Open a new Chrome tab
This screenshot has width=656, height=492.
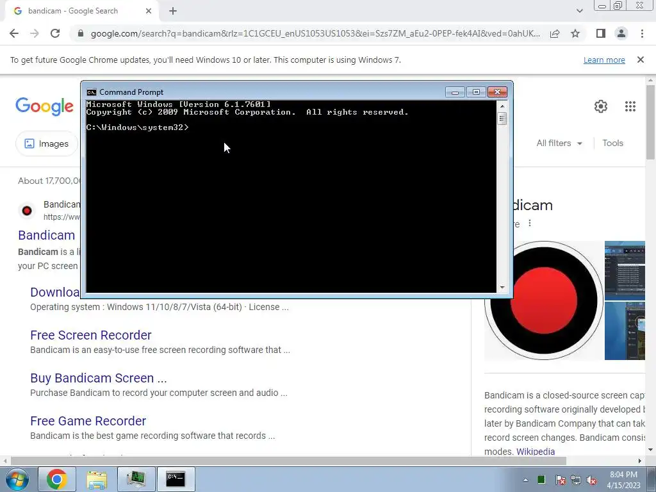(173, 11)
